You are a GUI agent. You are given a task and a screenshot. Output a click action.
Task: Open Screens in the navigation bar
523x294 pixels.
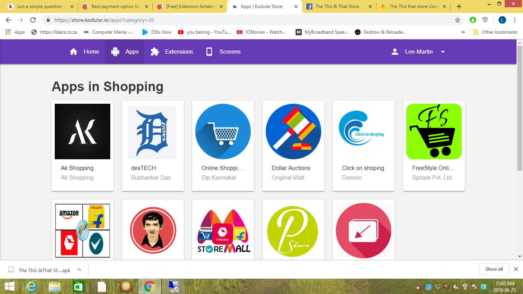pos(223,52)
